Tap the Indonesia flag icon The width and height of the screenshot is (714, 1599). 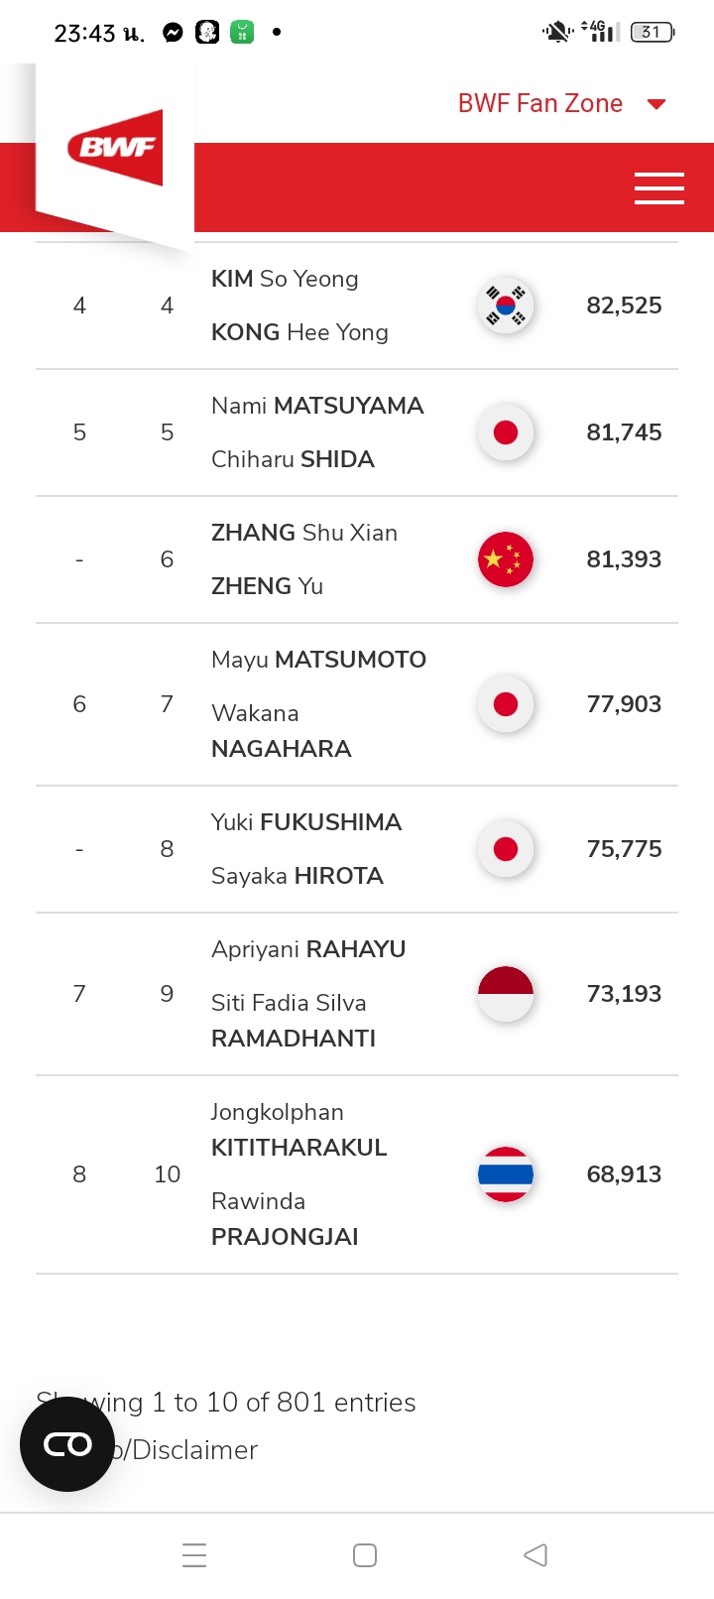click(x=506, y=994)
